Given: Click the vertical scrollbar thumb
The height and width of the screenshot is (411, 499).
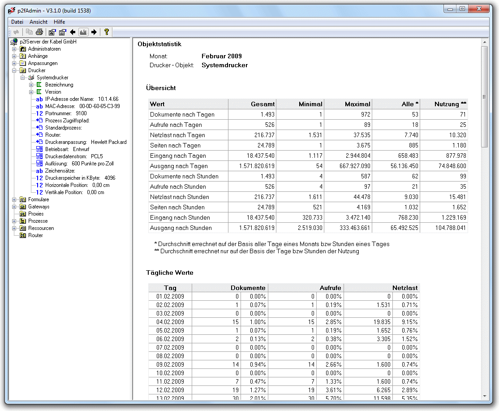Looking at the screenshot, I should click(x=484, y=96).
